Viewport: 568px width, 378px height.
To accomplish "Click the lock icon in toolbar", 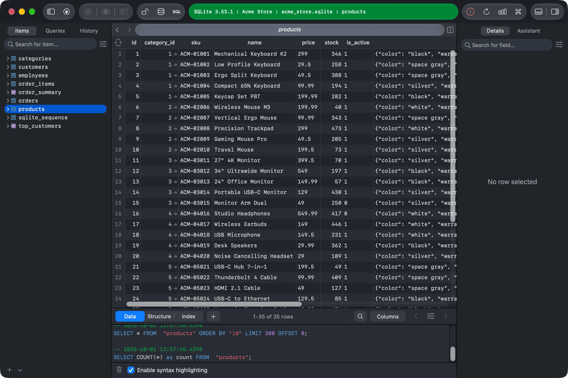I will (x=145, y=12).
